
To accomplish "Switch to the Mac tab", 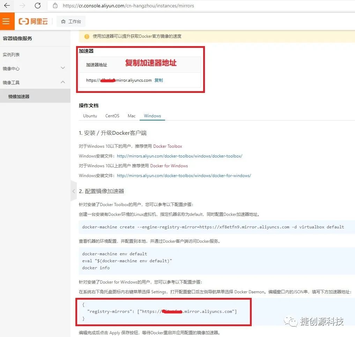I will tap(132, 116).
